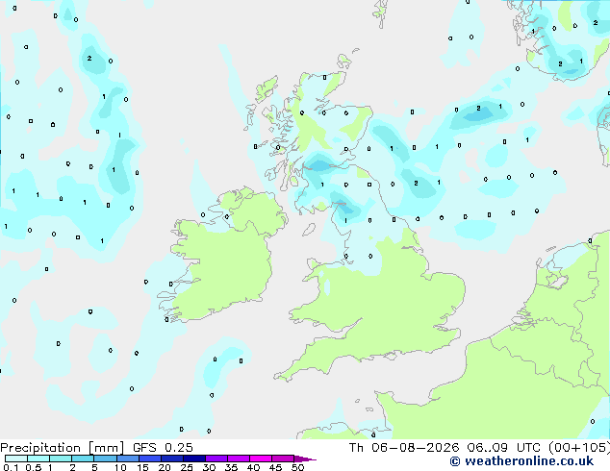Image resolution: width=610 pixels, height=471 pixels.
Task: Click the 5–10 mm legend color box
Action: point(105,459)
